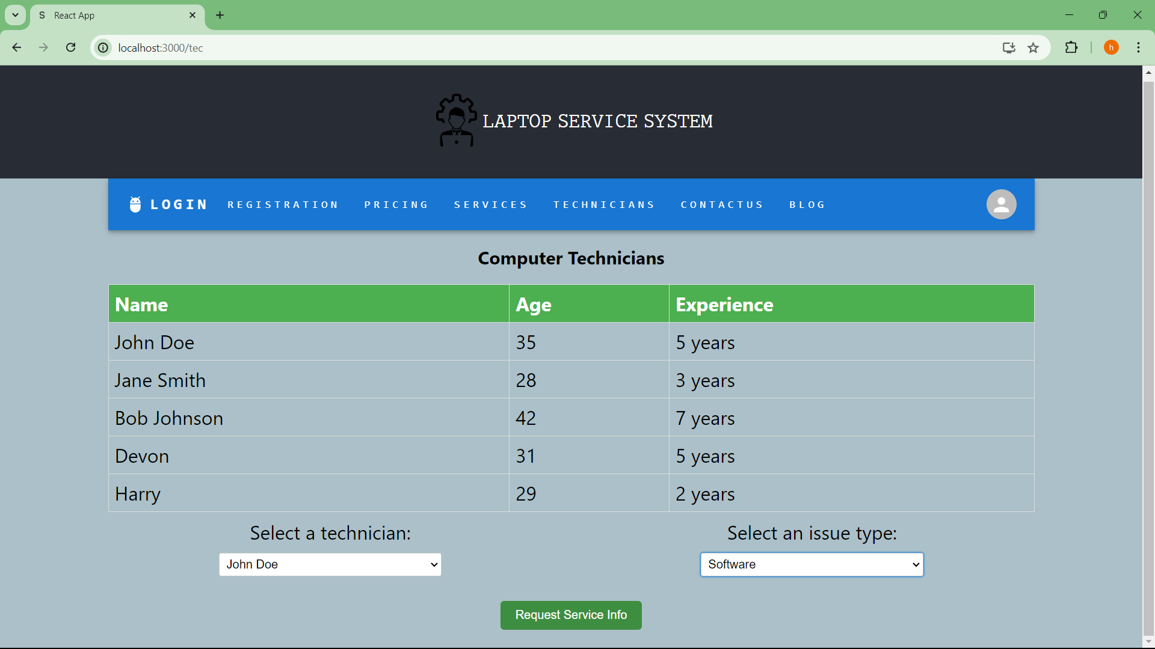1155x649 pixels.
Task: Click the Android icon beside LOGIN
Action: [x=135, y=204]
